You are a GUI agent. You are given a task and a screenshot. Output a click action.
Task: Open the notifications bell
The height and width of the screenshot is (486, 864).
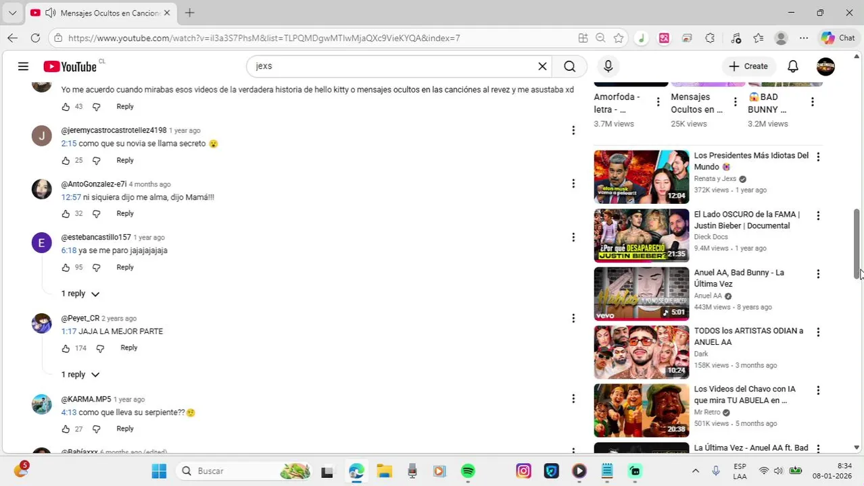tap(793, 66)
